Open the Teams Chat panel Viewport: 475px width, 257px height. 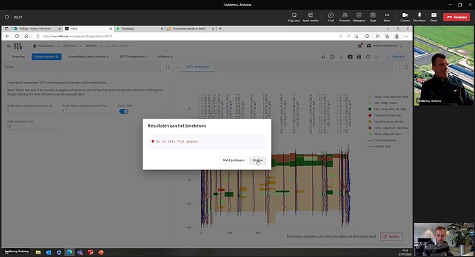(x=331, y=17)
